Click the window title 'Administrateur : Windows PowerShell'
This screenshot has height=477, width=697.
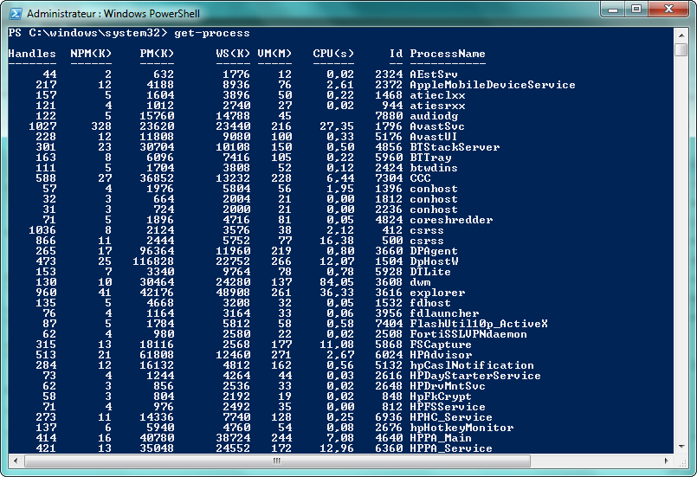(113, 14)
